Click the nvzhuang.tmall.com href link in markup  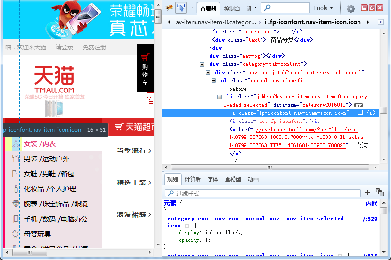297,138
